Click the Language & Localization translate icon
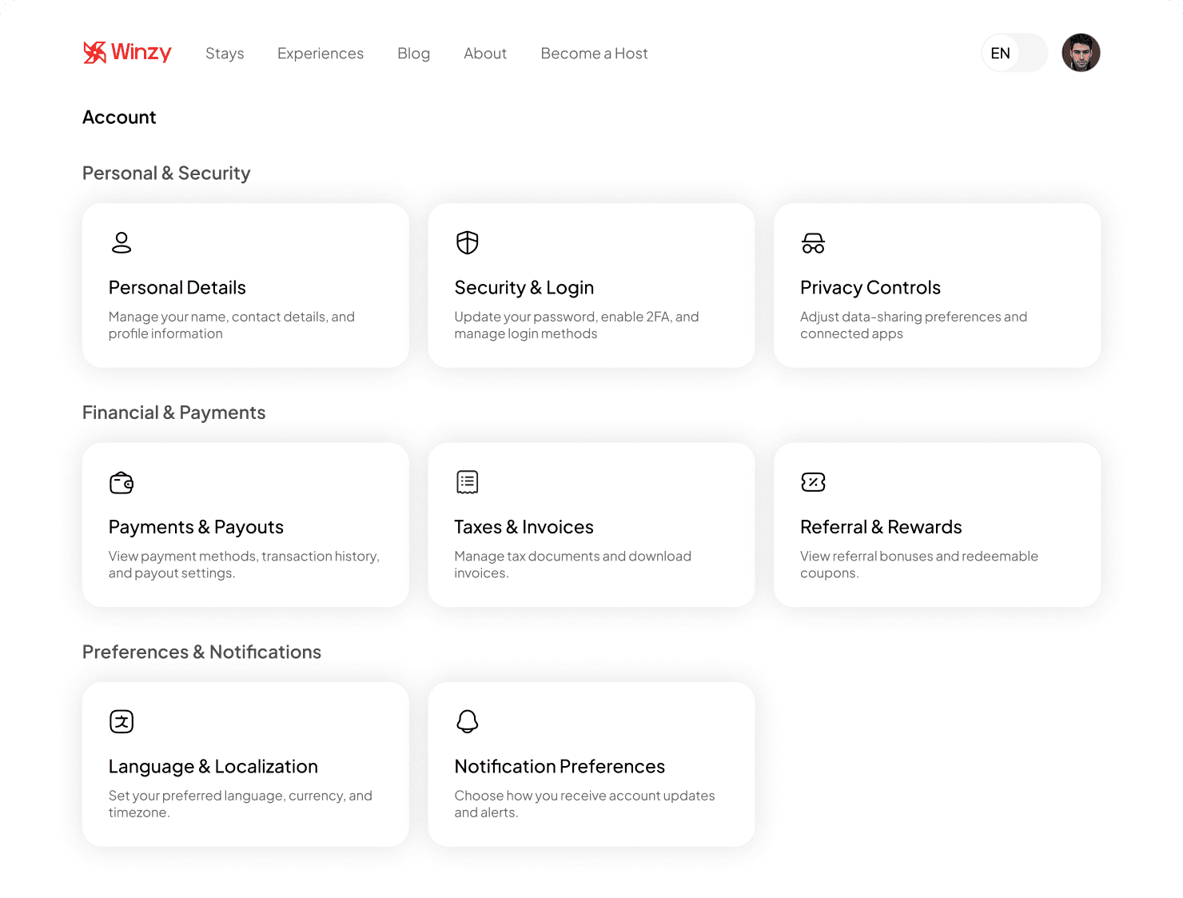1183x898 pixels. coord(121,721)
